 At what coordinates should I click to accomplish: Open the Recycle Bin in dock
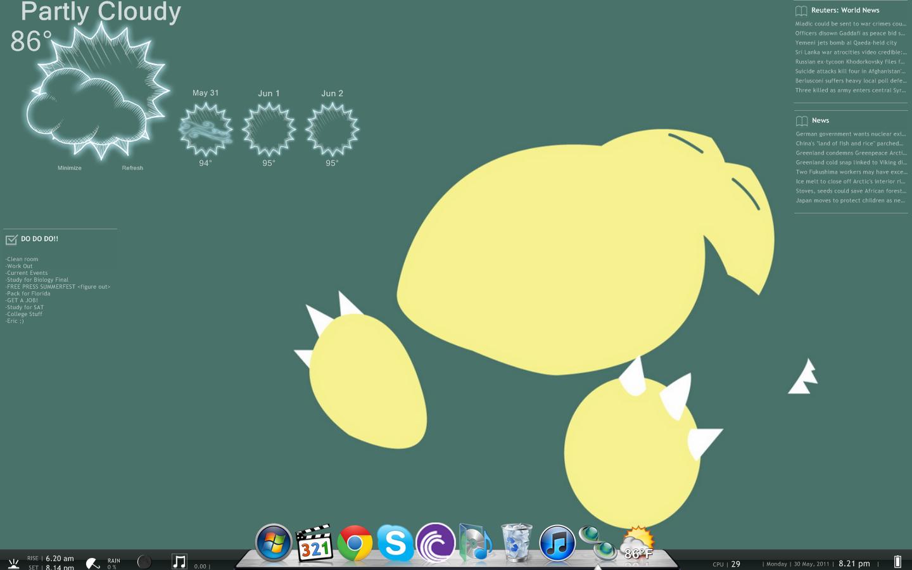[x=517, y=543]
